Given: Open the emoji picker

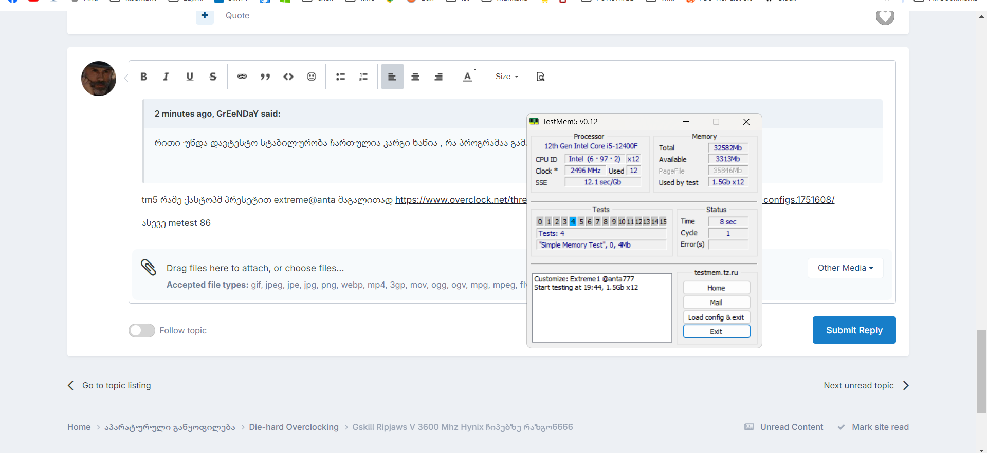Looking at the screenshot, I should click(x=312, y=77).
